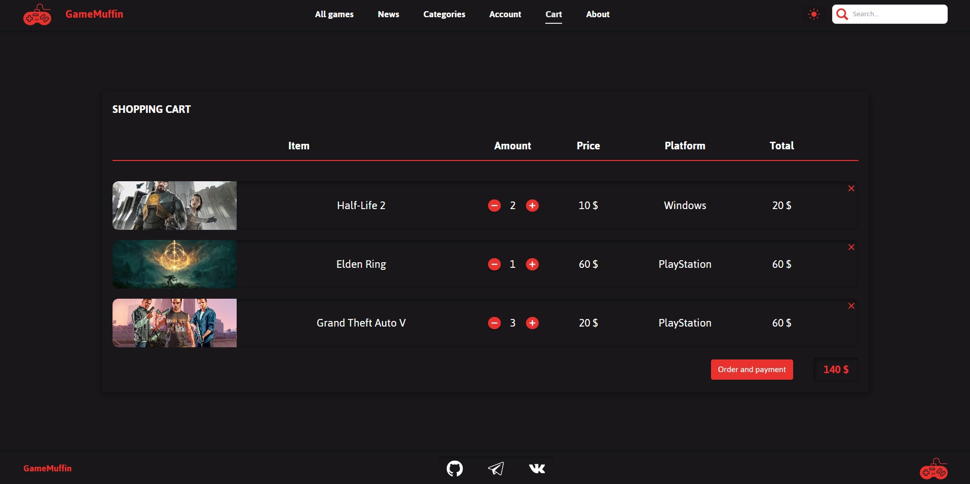The width and height of the screenshot is (970, 484).
Task: Click the Windows platform cell
Action: click(x=685, y=206)
